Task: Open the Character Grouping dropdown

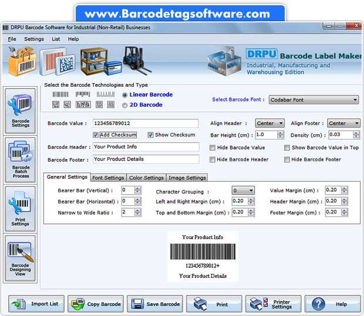Action: click(x=243, y=191)
